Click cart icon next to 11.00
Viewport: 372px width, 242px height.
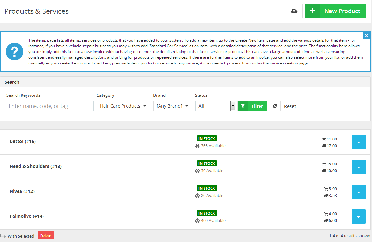324,139
